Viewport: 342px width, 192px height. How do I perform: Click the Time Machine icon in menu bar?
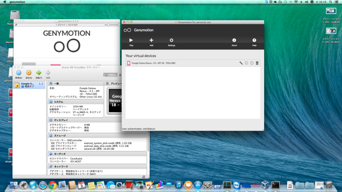click(285, 2)
